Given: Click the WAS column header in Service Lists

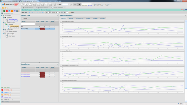Looking at the screenshot, I should tap(43, 21).
